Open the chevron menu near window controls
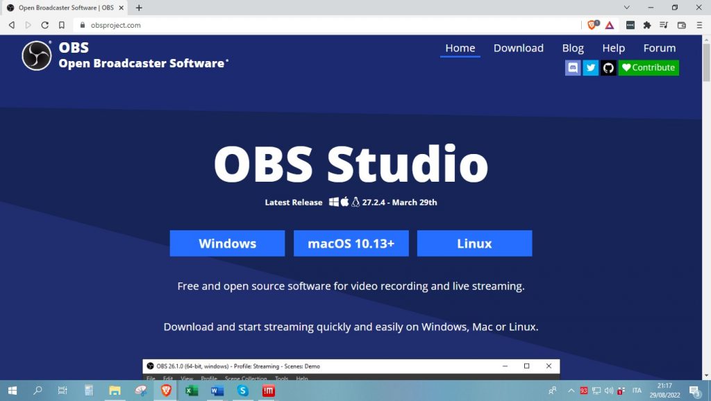The width and height of the screenshot is (711, 401). [626, 8]
